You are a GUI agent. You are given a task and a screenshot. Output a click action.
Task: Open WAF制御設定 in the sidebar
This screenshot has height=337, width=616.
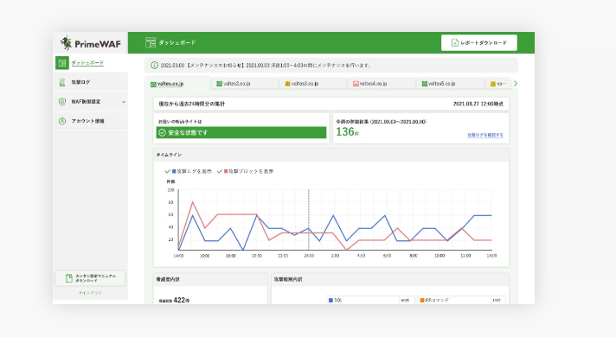coord(90,102)
